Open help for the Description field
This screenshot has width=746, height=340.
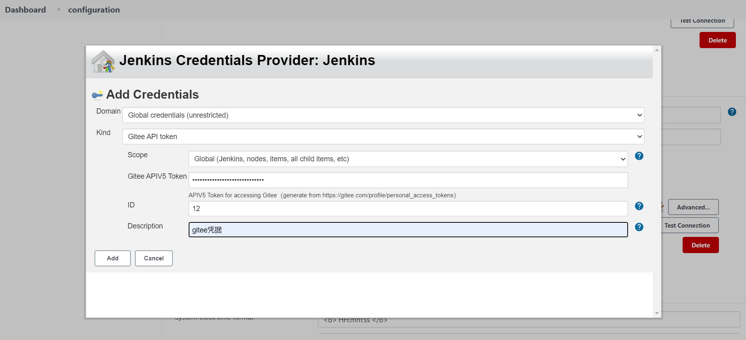point(639,227)
